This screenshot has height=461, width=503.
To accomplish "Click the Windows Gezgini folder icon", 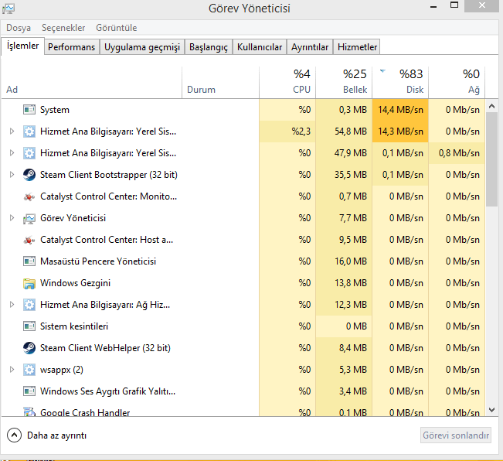I will [29, 283].
